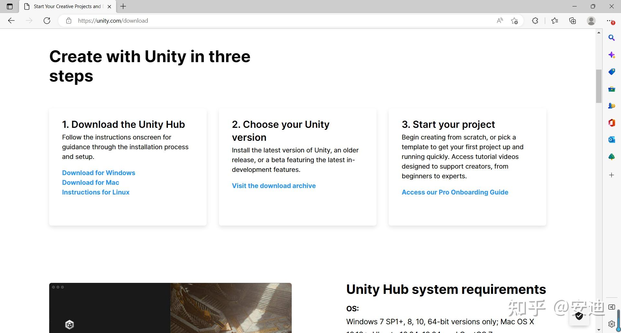
Task: Open a new browser tab
Action: (x=123, y=6)
